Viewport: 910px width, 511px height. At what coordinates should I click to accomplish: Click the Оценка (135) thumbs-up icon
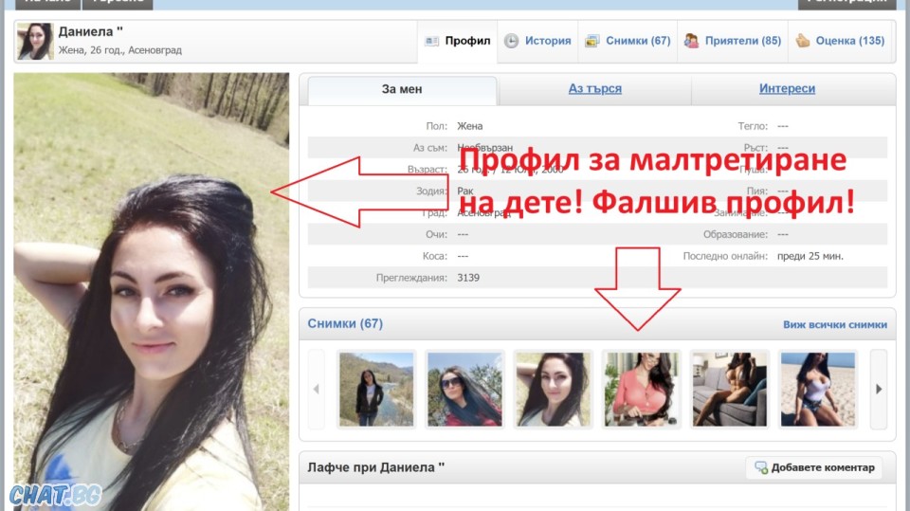[x=802, y=41]
